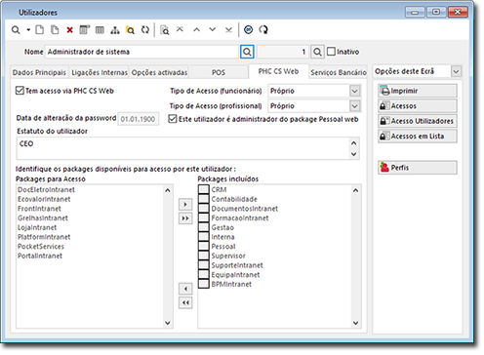Move selected package right with single arrow
The image size is (484, 355).
[185, 205]
